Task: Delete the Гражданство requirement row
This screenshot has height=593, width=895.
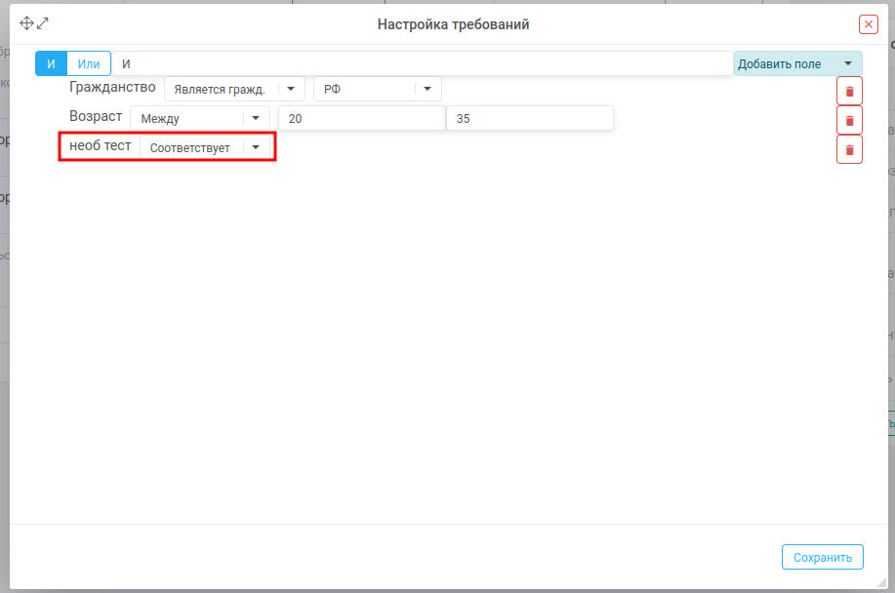Action: pyautogui.click(x=849, y=91)
